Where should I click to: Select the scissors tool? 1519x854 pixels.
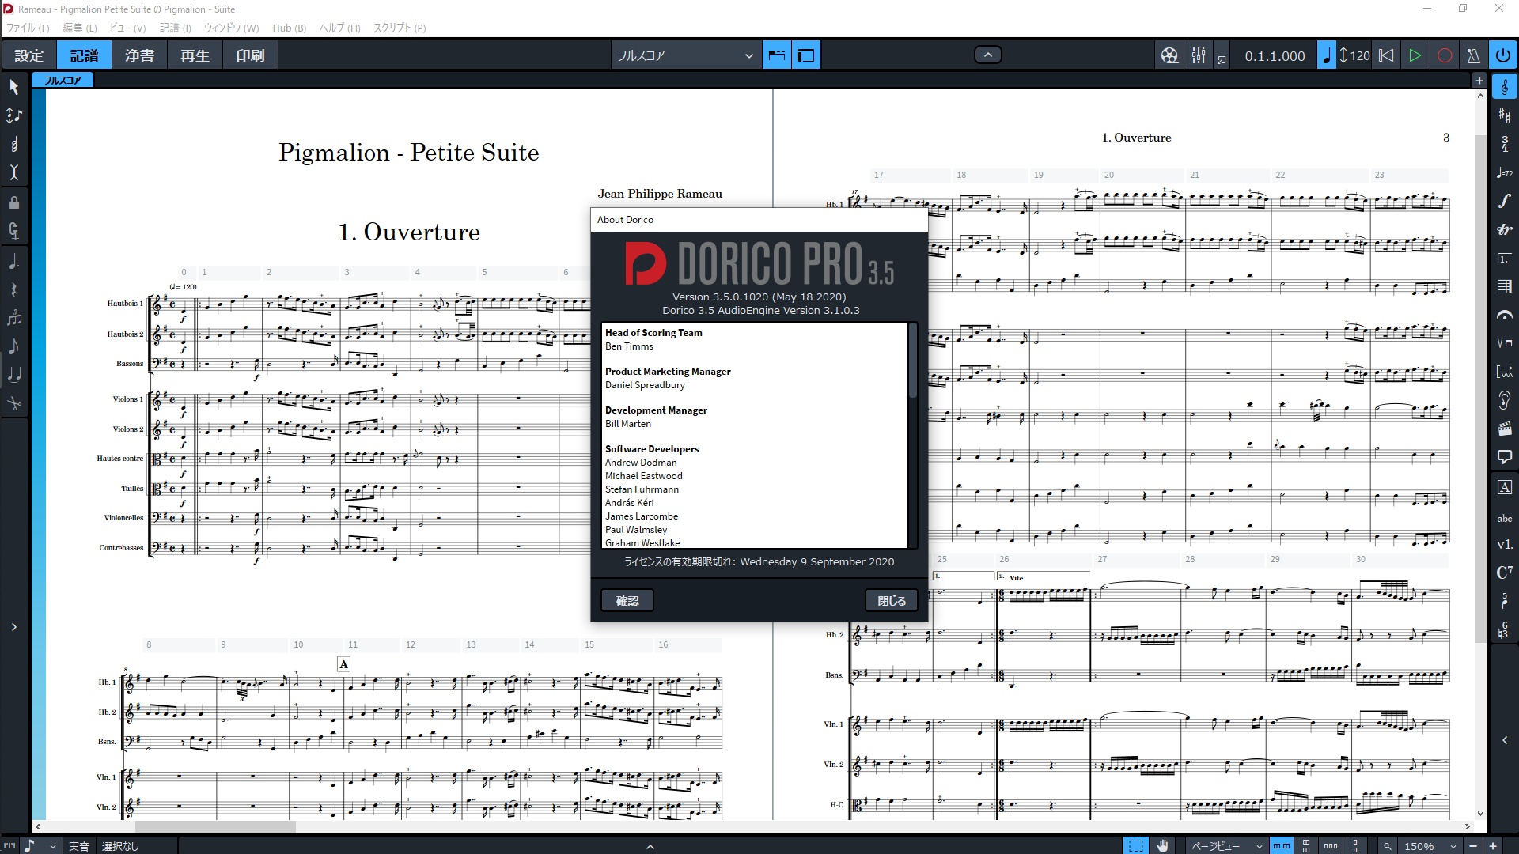(14, 403)
